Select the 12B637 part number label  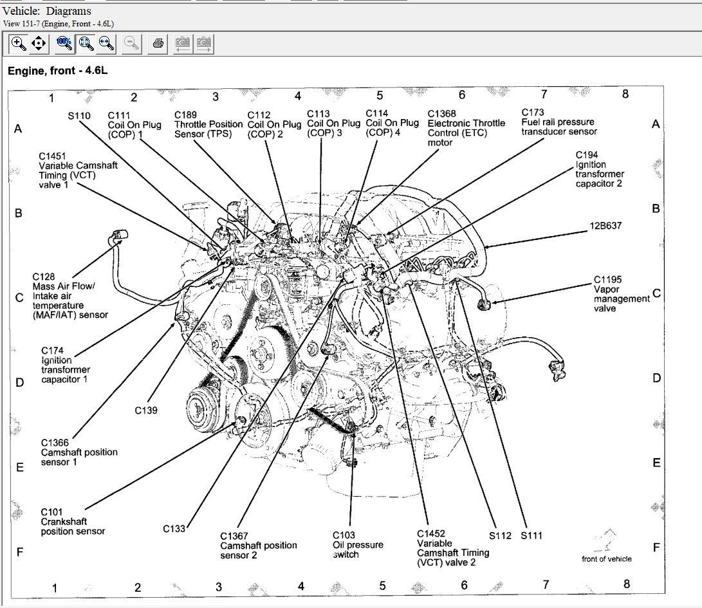[605, 226]
